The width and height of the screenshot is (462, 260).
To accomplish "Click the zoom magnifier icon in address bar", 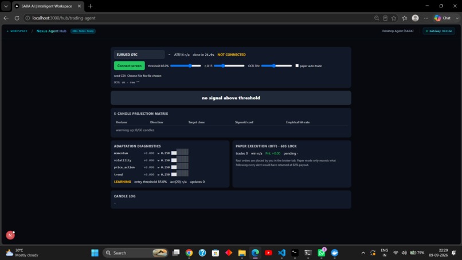I will pyautogui.click(x=376, y=18).
